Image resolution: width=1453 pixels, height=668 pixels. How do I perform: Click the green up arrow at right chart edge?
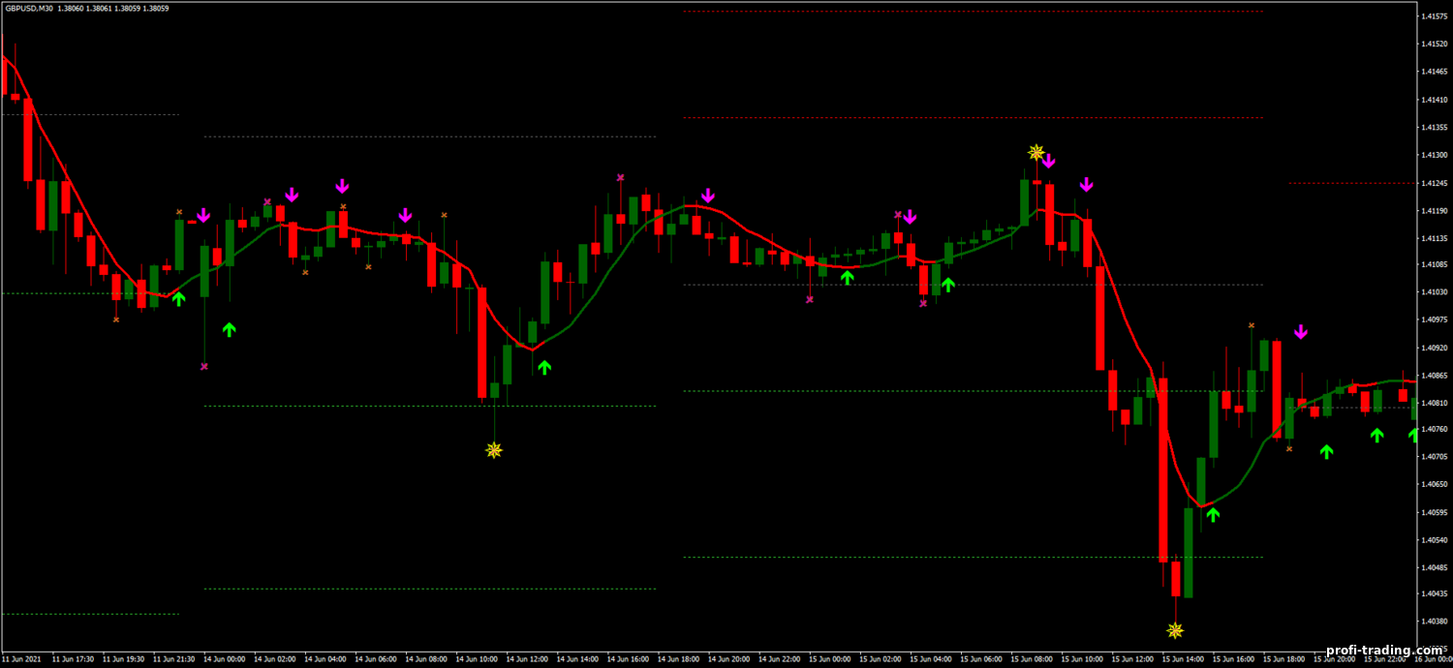pyautogui.click(x=1413, y=435)
